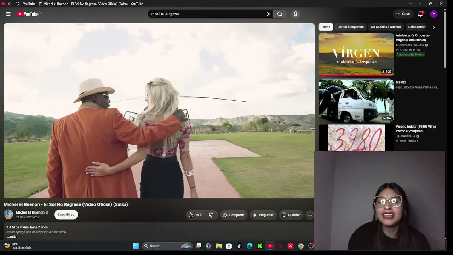Open File Explorer from the taskbar
The height and width of the screenshot is (255, 453).
pyautogui.click(x=219, y=246)
